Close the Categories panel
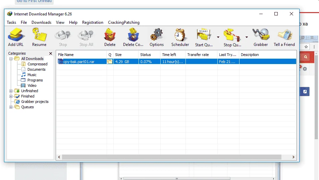This screenshot has height=180, width=319. pos(51,53)
